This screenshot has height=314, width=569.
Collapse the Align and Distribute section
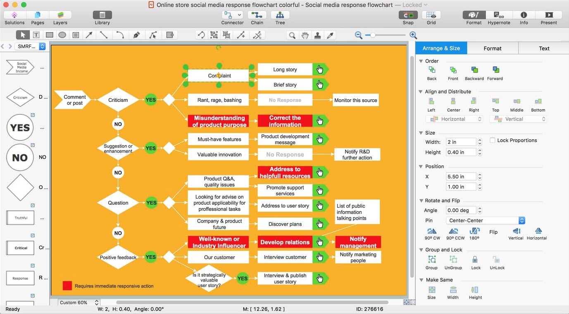point(421,91)
